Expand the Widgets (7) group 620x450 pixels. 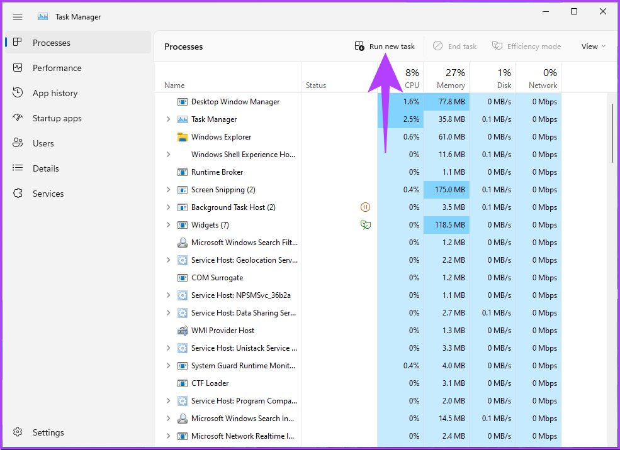[169, 225]
